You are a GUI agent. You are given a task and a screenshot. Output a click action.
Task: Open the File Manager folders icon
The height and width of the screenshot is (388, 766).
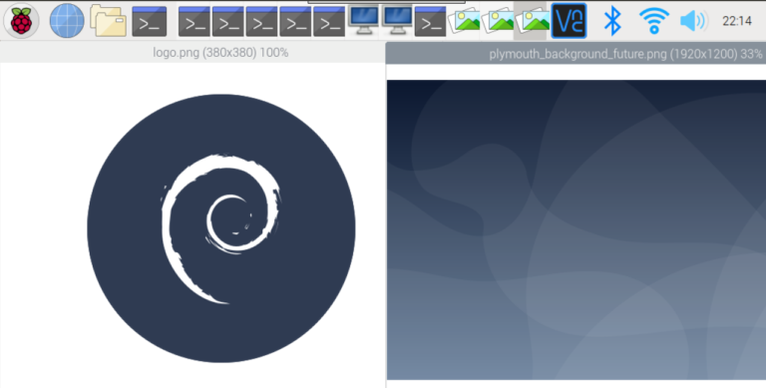108,21
